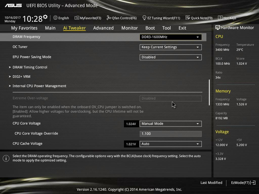This screenshot has height=194, width=259.
Task: Click Last Modified
Action: pyautogui.click(x=211, y=183)
